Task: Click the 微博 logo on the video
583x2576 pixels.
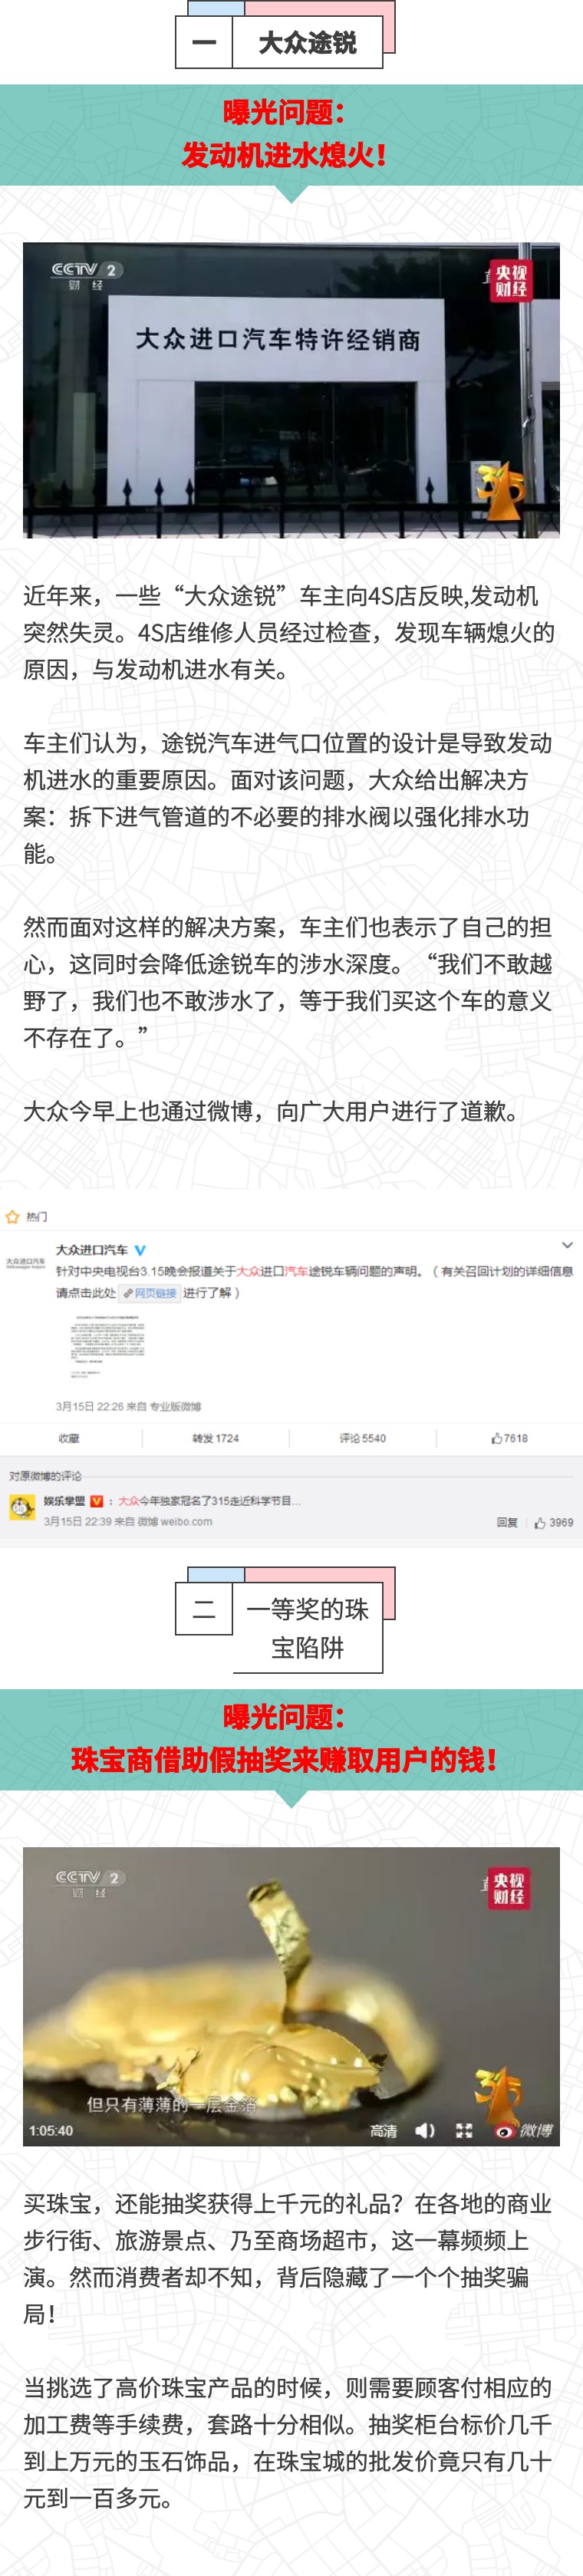Action: 525,2130
